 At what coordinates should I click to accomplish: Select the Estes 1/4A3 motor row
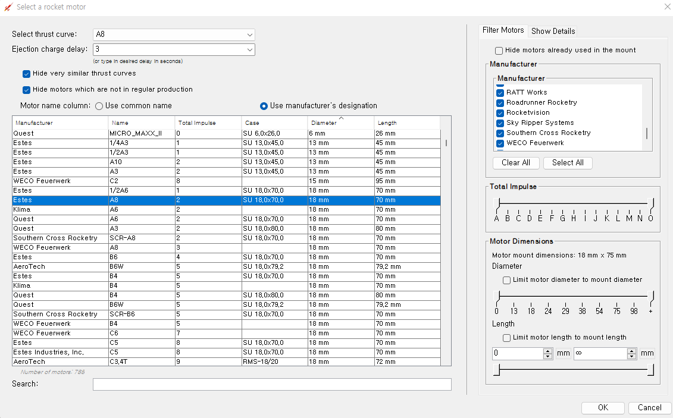[226, 143]
